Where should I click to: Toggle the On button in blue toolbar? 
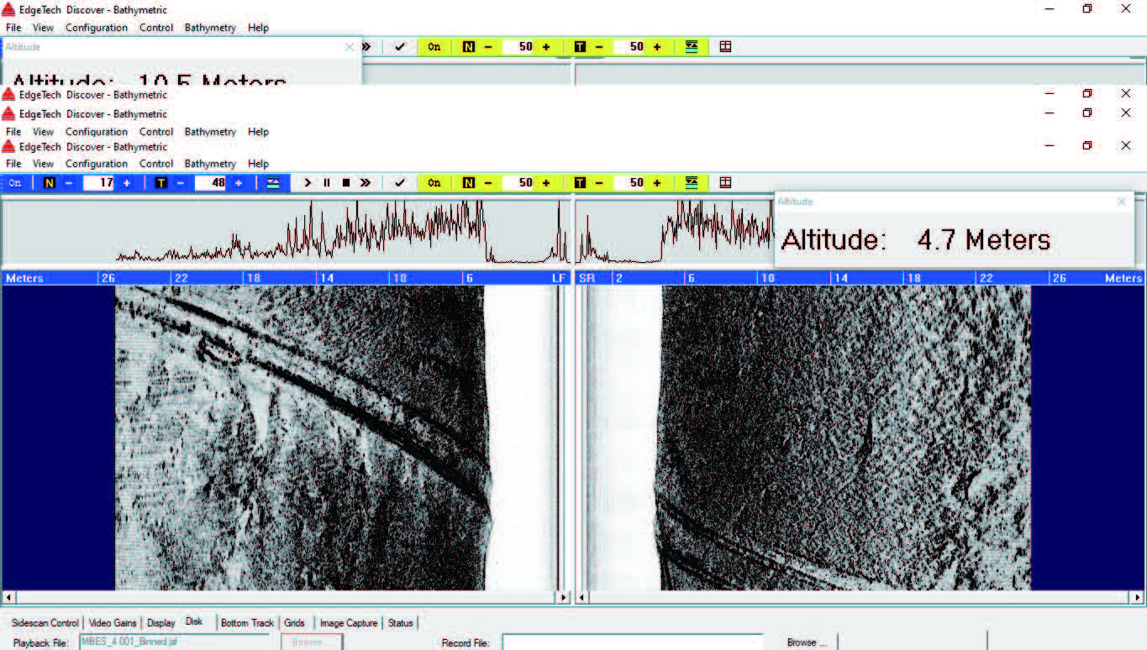click(x=15, y=183)
